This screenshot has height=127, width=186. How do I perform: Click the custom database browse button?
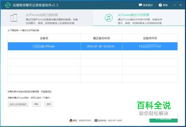(x=18, y=104)
